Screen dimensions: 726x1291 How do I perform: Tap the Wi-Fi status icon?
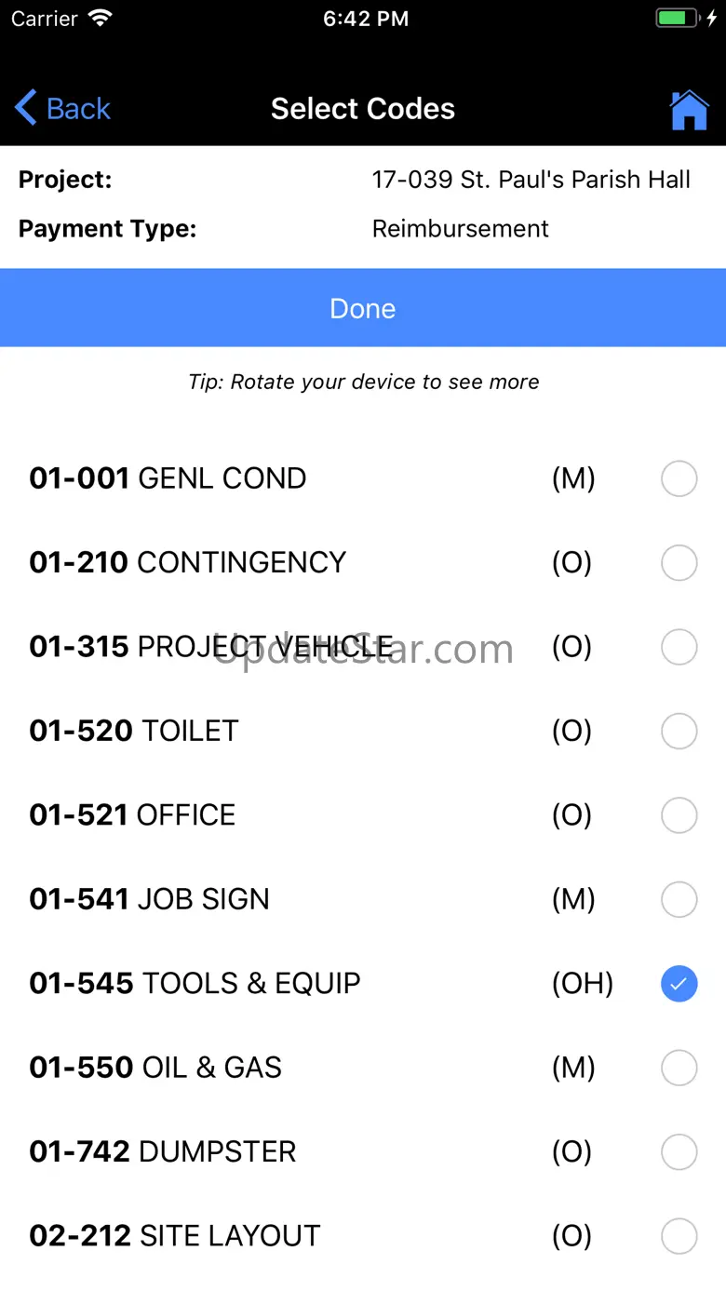coord(99,19)
